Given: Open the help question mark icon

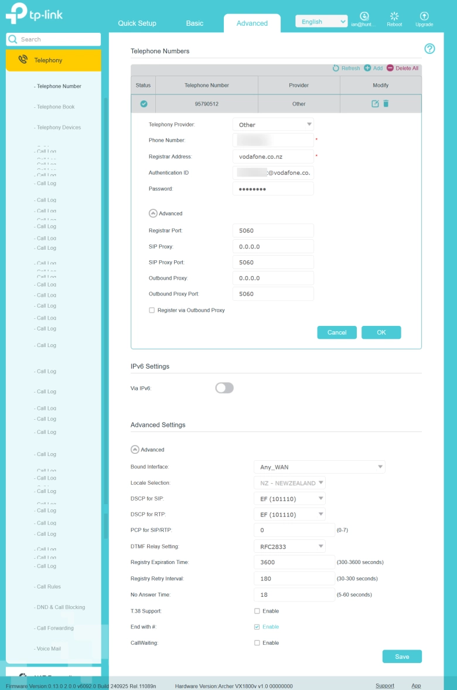Looking at the screenshot, I should click(429, 49).
